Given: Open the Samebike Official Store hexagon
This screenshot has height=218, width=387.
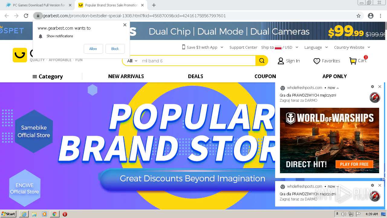Looking at the screenshot, I should (34, 131).
